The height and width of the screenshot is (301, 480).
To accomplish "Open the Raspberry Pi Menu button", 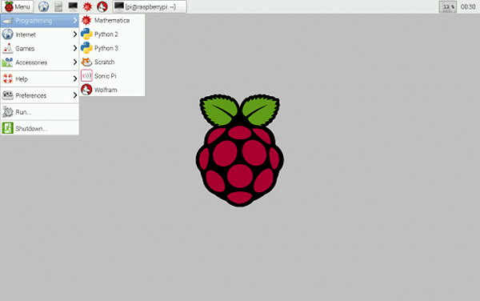I will [x=17, y=6].
